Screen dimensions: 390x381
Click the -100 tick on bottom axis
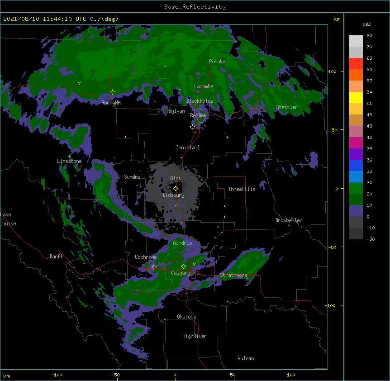57,375
